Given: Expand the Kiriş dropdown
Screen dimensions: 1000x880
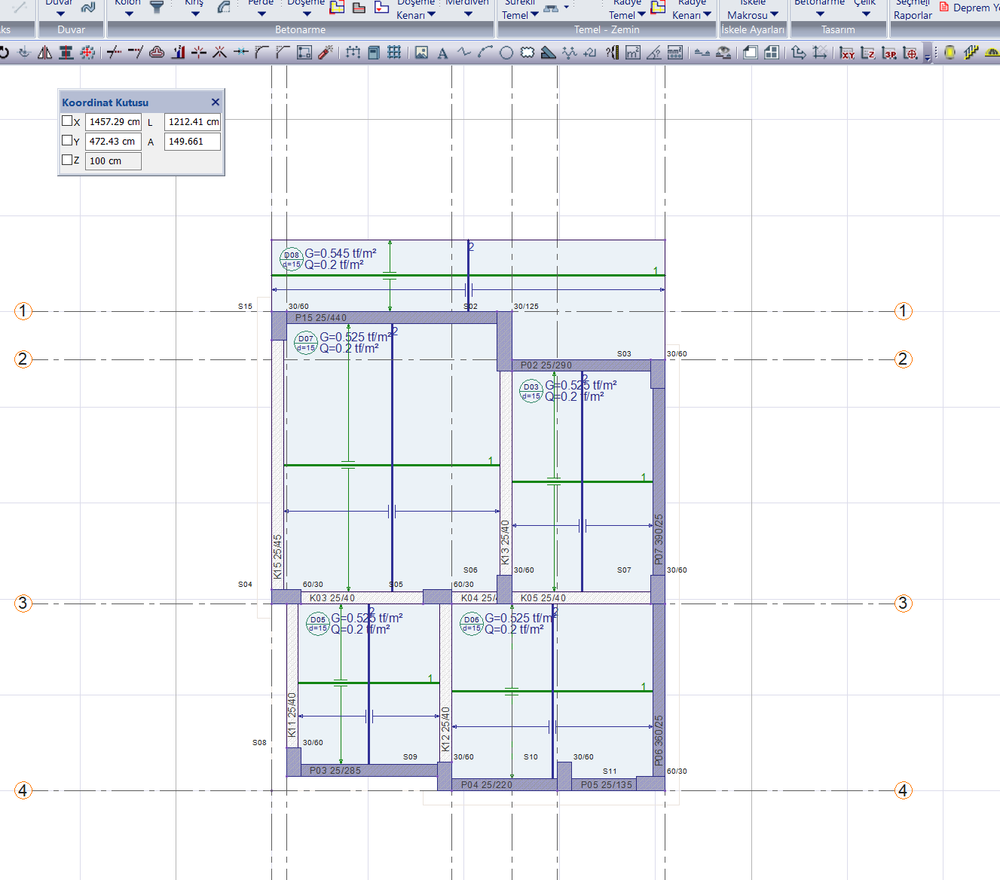Looking at the screenshot, I should 195,14.
